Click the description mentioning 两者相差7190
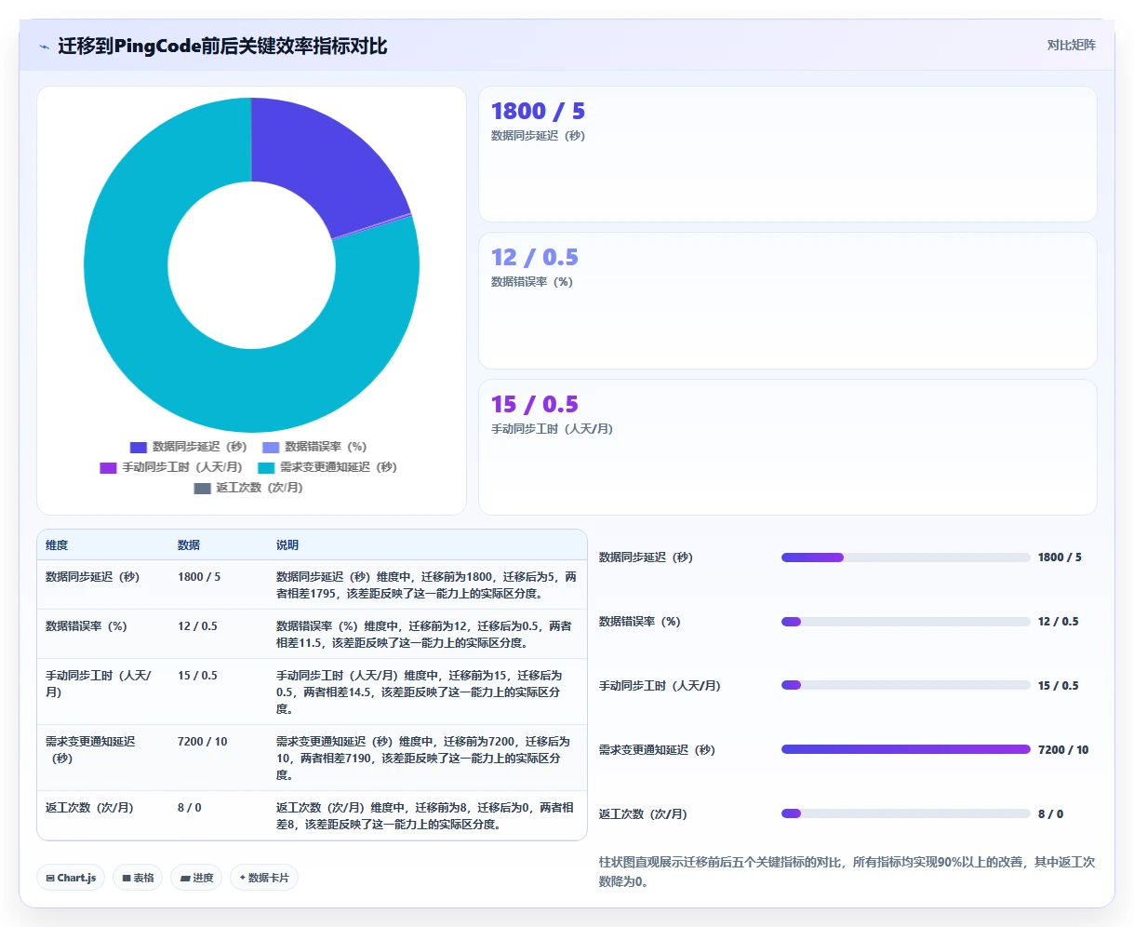 click(423, 759)
